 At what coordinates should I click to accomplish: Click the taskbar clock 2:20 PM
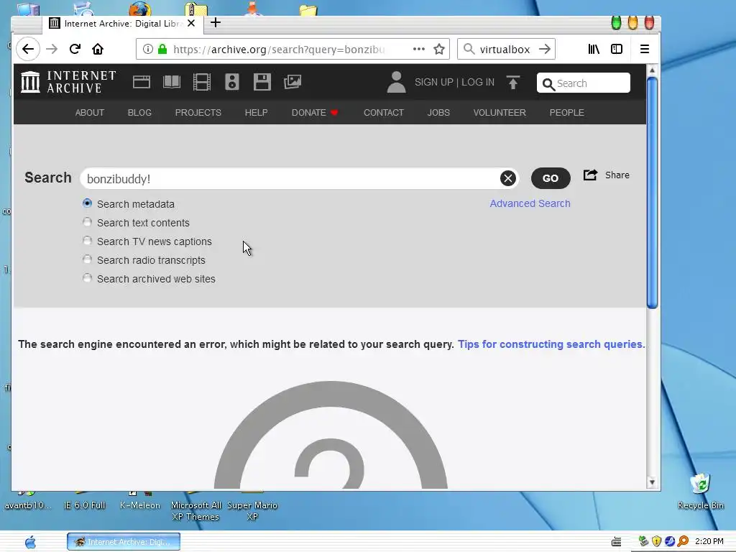click(x=709, y=541)
